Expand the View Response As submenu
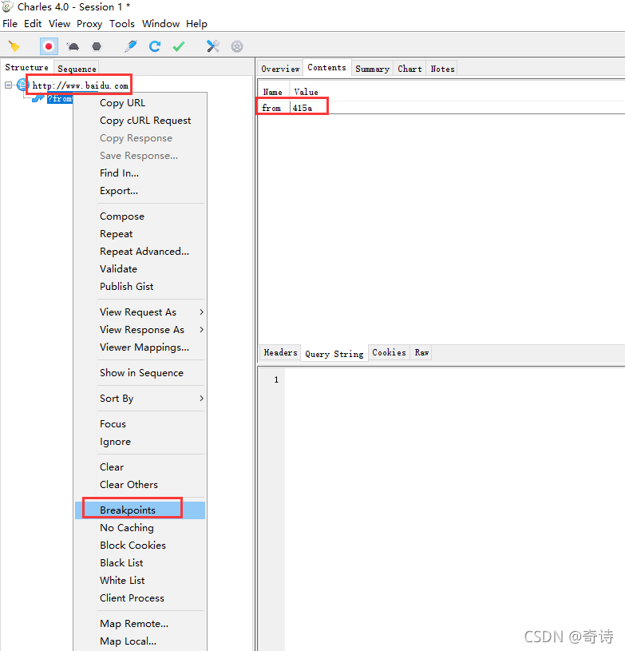The image size is (625, 651). [x=140, y=330]
